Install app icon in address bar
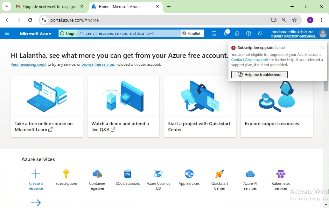329x208 pixels. [274, 20]
